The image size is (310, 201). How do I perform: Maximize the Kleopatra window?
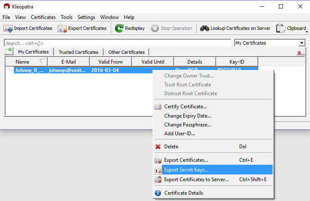(x=281, y=6)
